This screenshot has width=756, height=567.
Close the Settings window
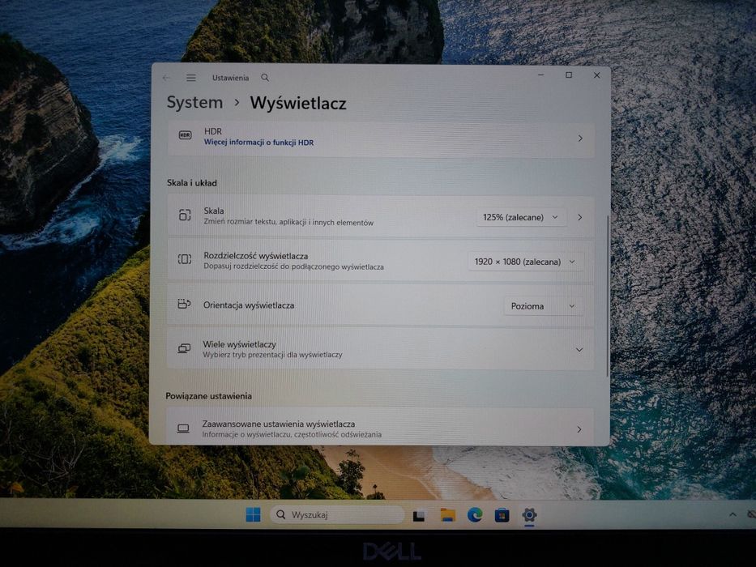(596, 75)
